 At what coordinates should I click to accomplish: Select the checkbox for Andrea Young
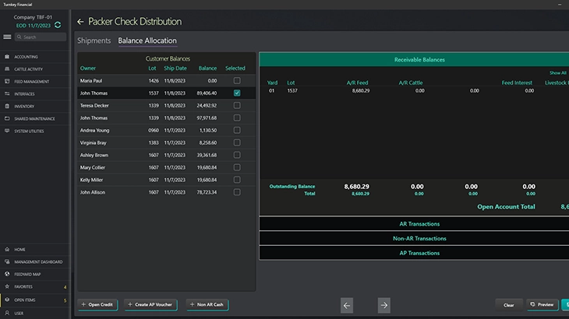(237, 130)
